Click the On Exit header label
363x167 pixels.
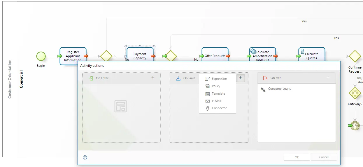click(x=276, y=78)
